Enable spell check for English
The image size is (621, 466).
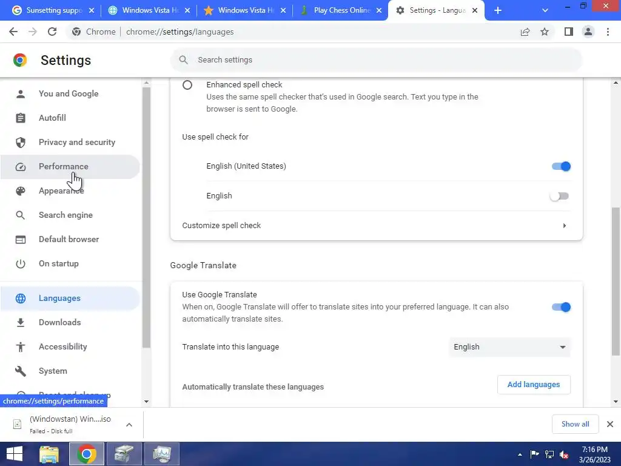pyautogui.click(x=560, y=196)
